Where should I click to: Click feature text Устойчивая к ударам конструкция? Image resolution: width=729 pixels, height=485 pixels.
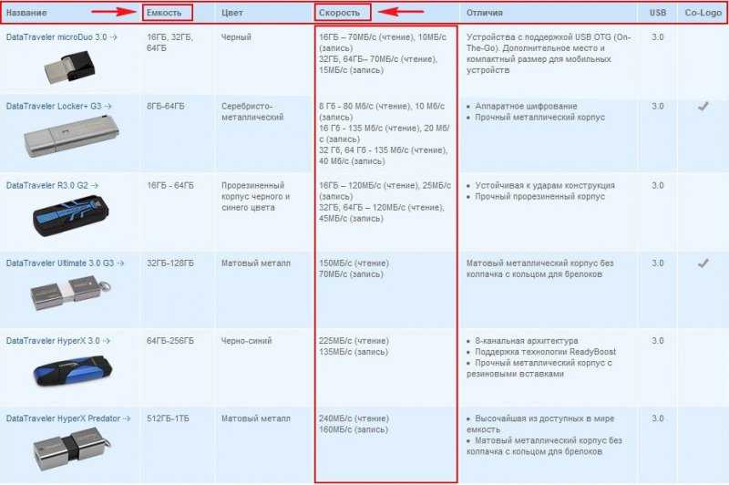coord(545,186)
